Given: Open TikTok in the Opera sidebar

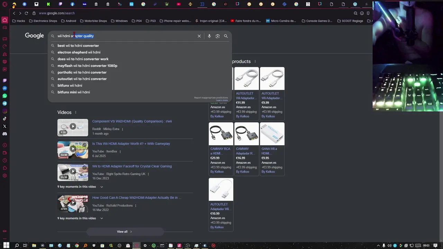Looking at the screenshot, I should 5,119.
